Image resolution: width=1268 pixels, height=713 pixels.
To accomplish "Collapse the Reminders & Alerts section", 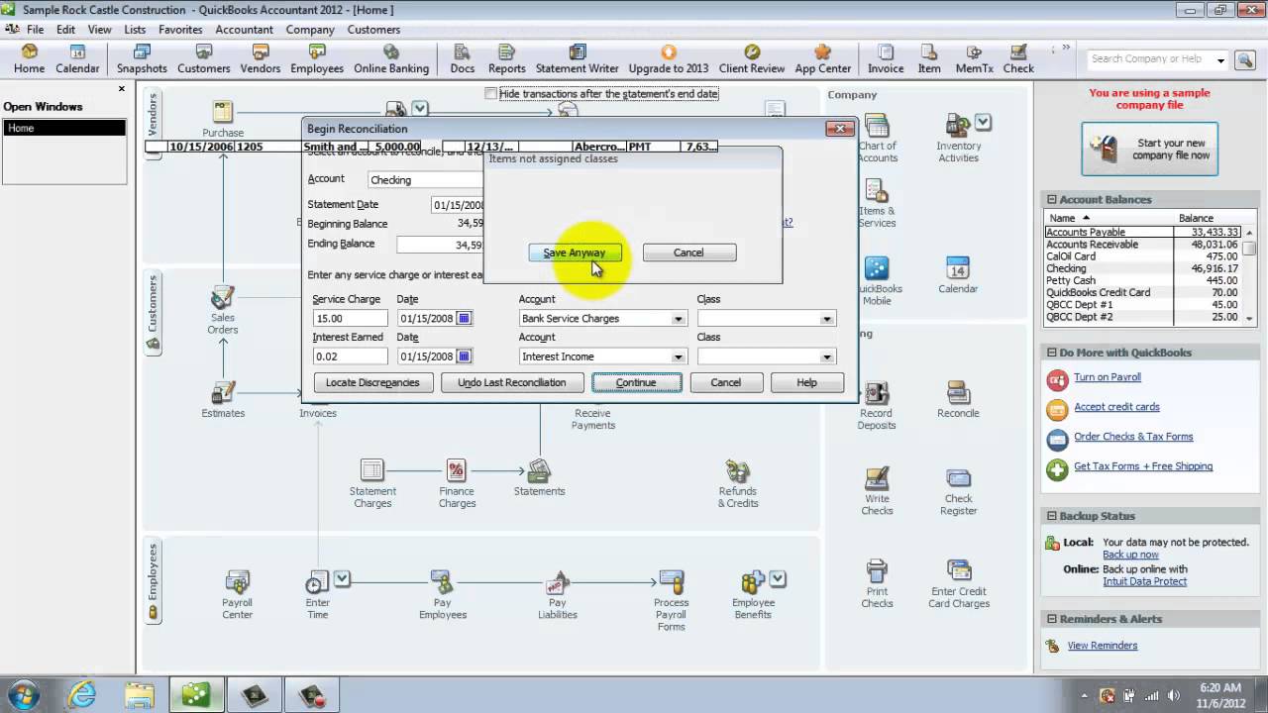I will pyautogui.click(x=1052, y=619).
